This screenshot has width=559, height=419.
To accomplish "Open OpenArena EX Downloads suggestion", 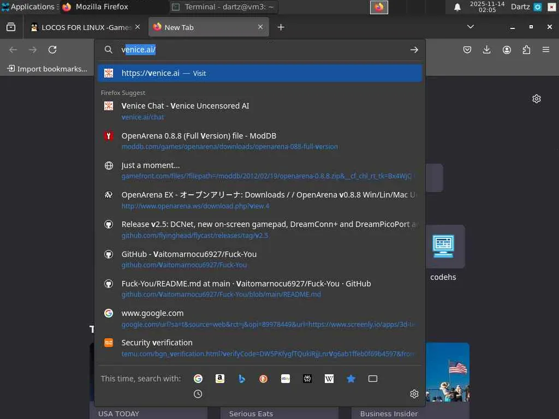I will (x=260, y=200).
